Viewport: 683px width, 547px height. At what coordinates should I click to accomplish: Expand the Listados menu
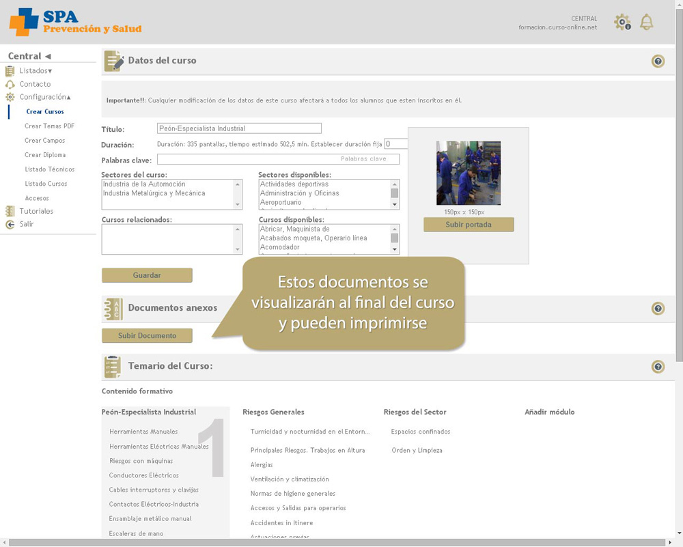36,70
